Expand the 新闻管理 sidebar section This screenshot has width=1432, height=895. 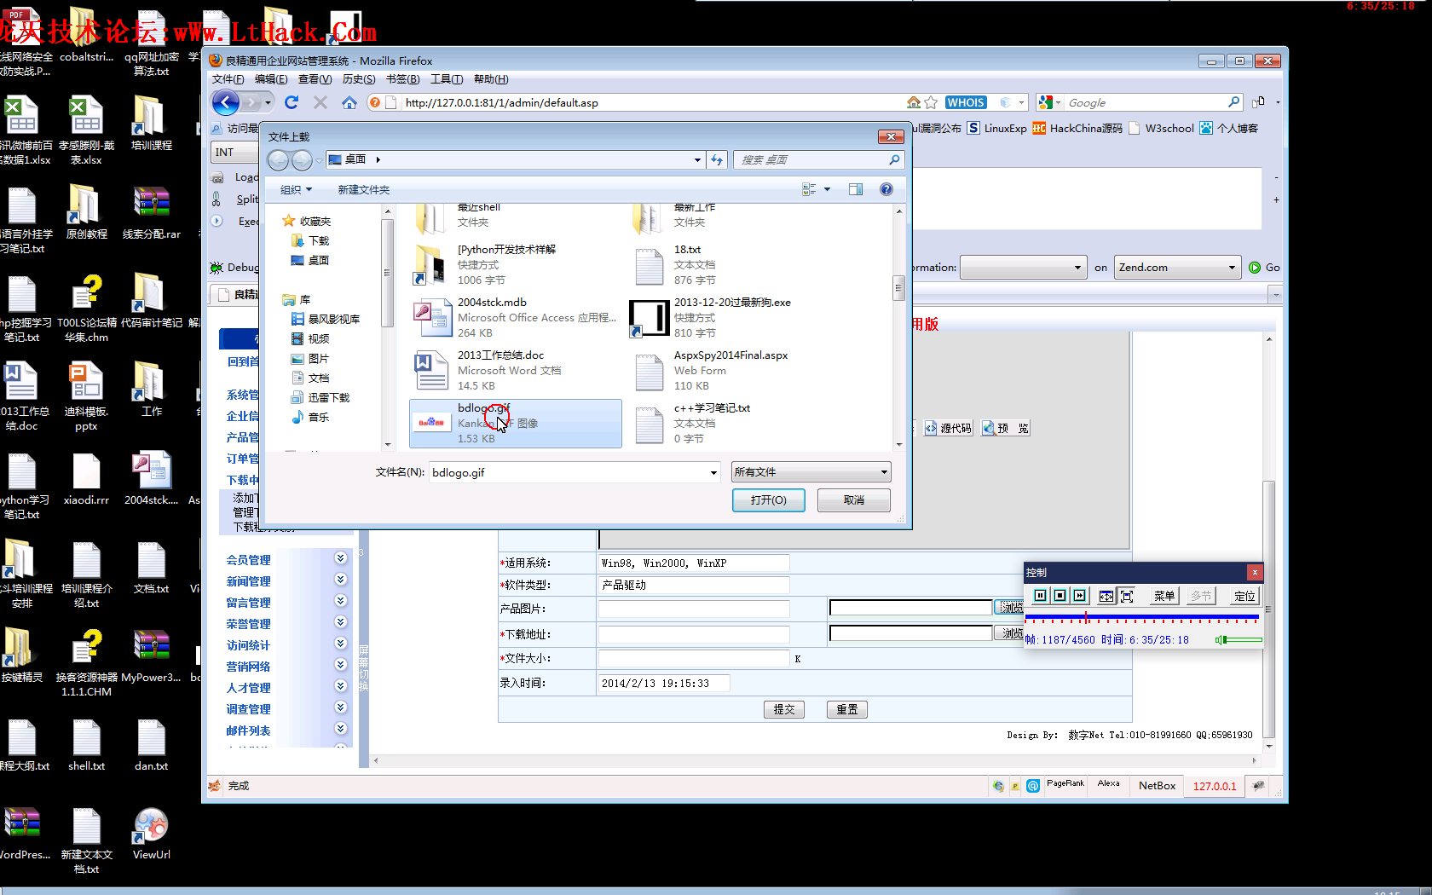(x=340, y=580)
